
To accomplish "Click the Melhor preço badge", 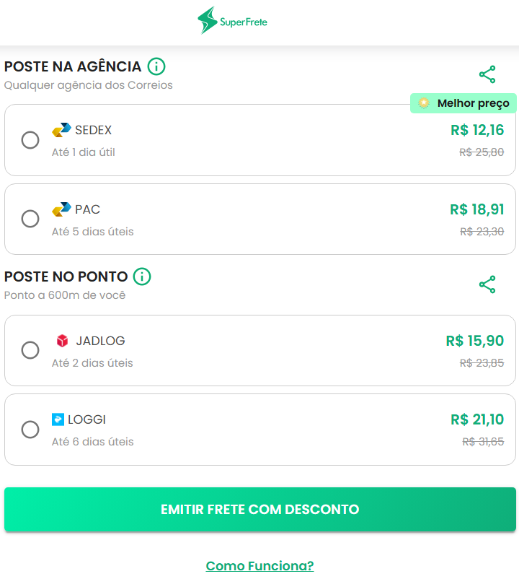I will [x=463, y=103].
